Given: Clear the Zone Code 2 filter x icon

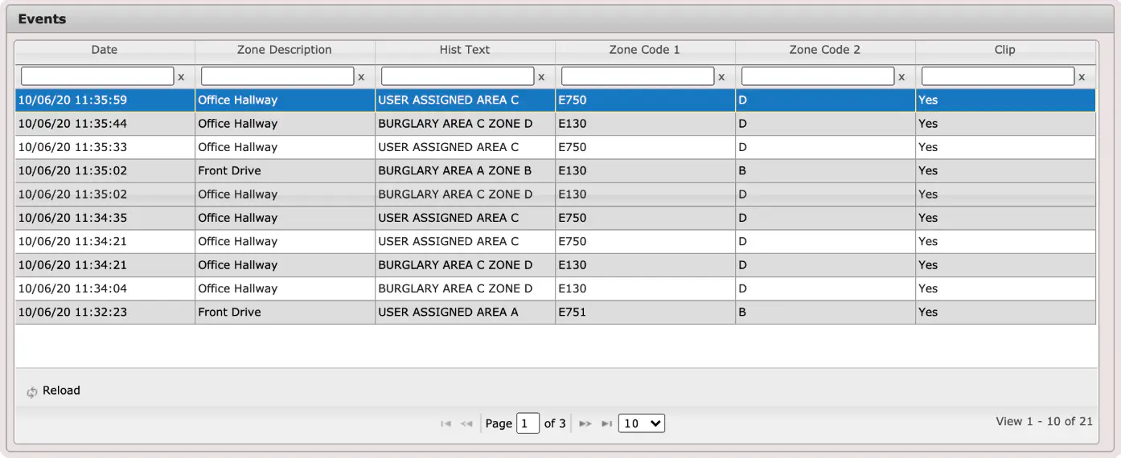Looking at the screenshot, I should point(901,77).
